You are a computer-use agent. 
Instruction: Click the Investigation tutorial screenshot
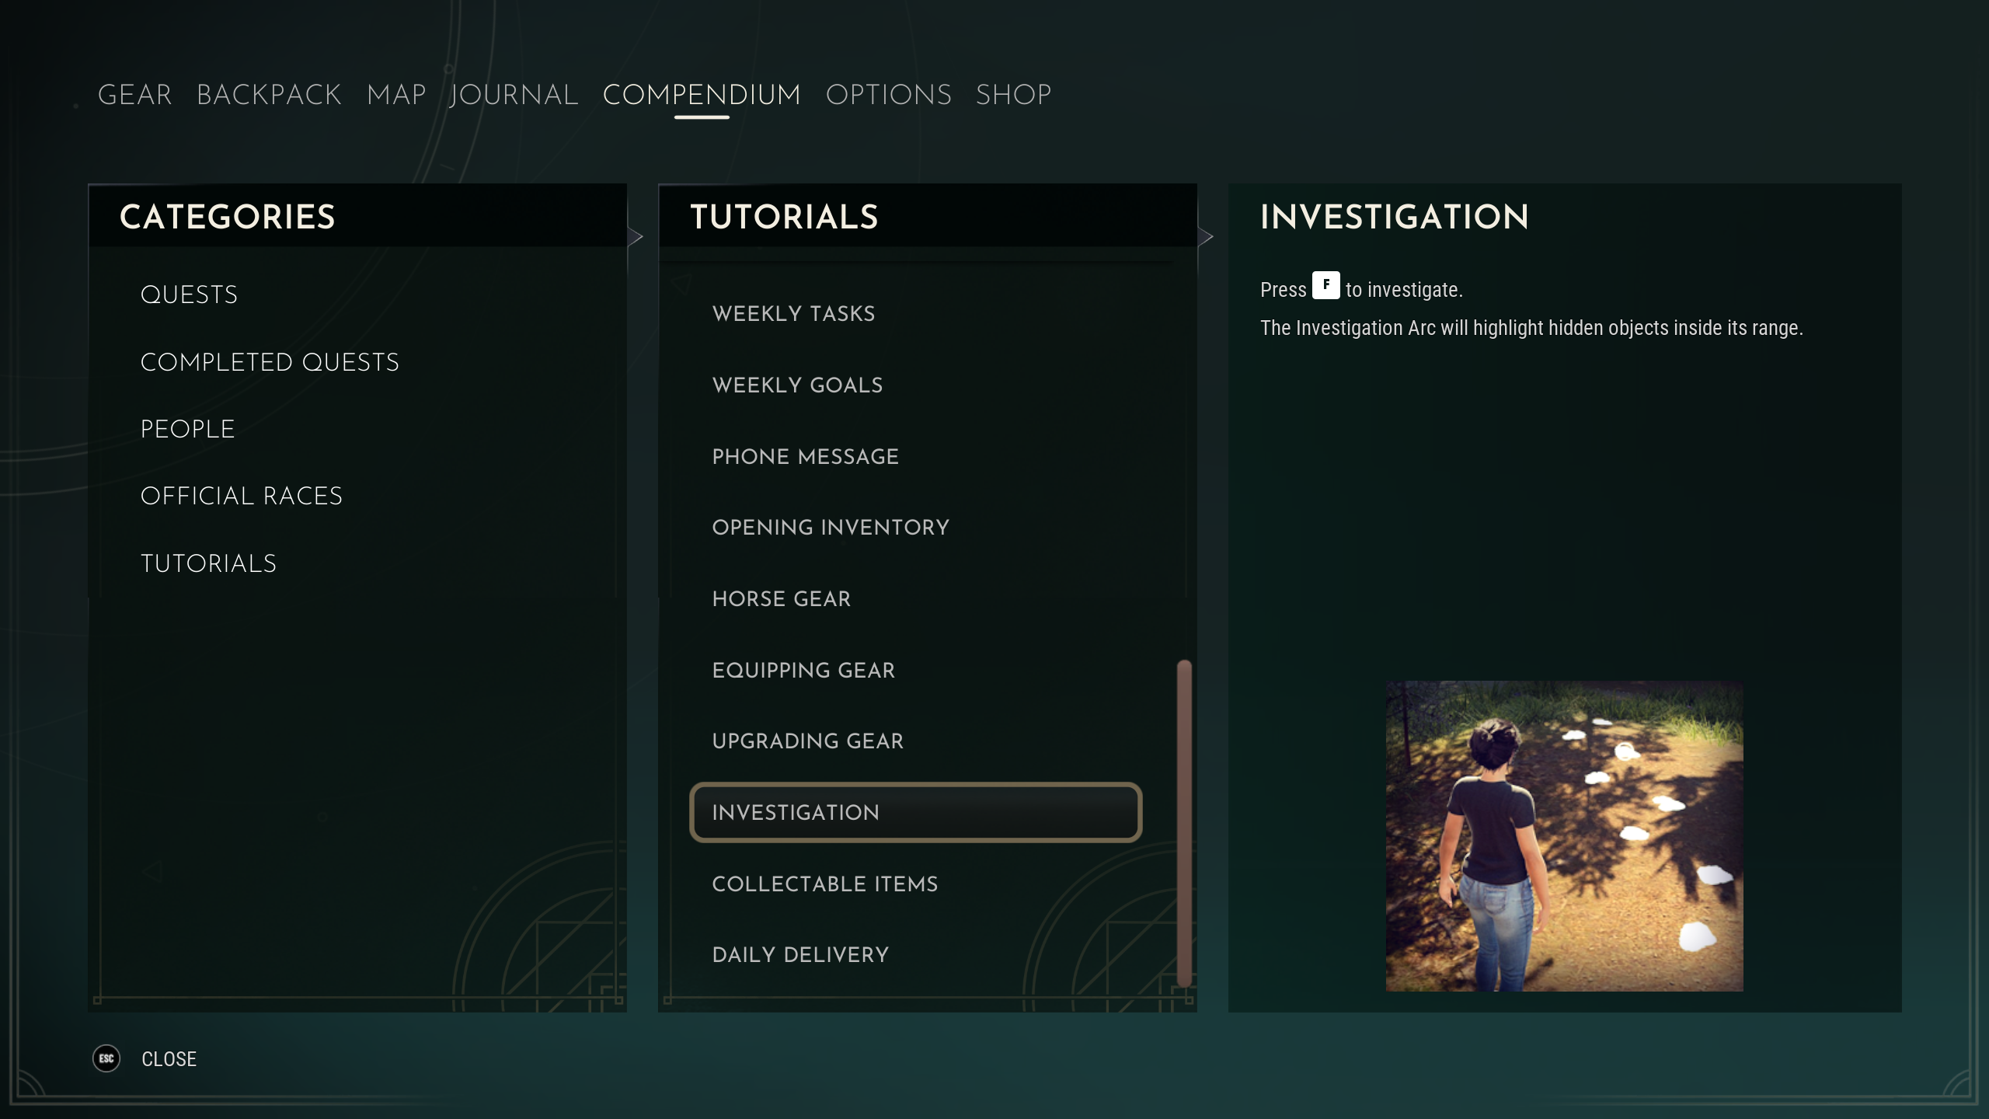click(x=1564, y=835)
